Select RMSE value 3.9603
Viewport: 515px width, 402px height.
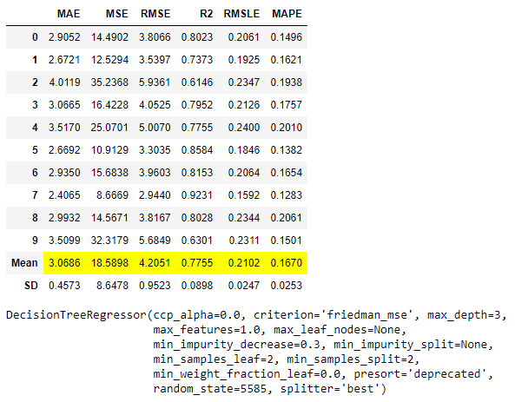click(155, 173)
